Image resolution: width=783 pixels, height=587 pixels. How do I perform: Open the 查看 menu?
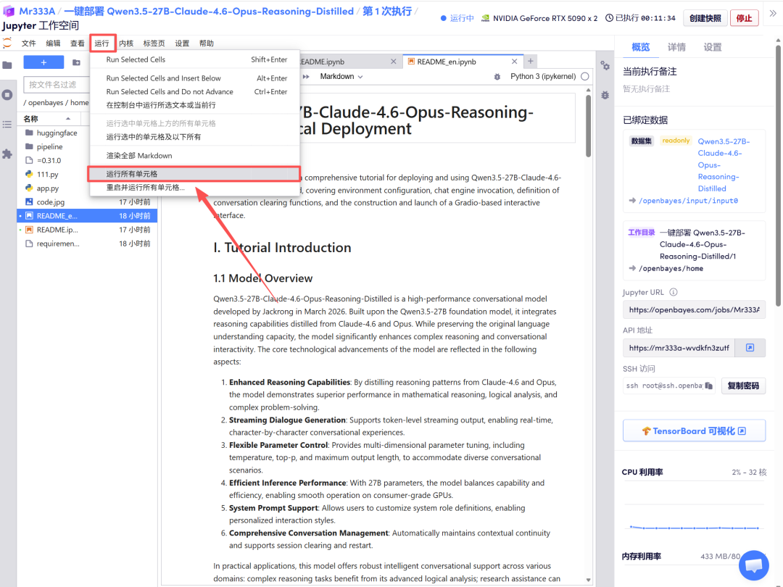tap(78, 43)
